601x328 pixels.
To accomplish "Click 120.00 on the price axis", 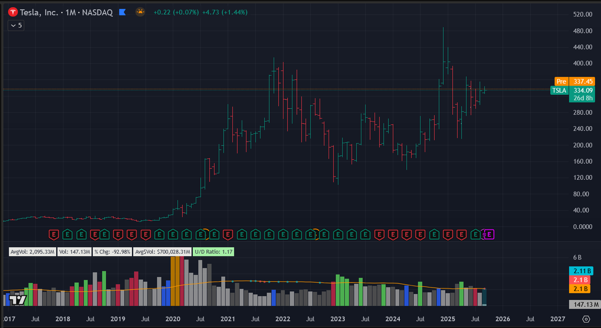I will (583, 177).
